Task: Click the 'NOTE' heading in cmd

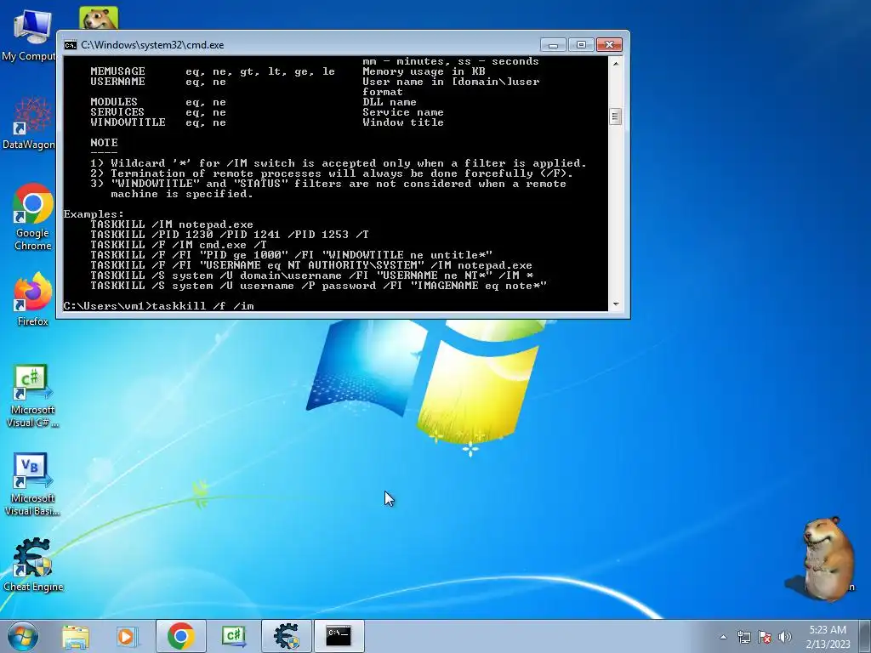Action: (104, 143)
